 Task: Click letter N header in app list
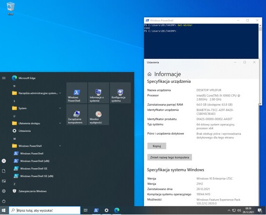14,86
